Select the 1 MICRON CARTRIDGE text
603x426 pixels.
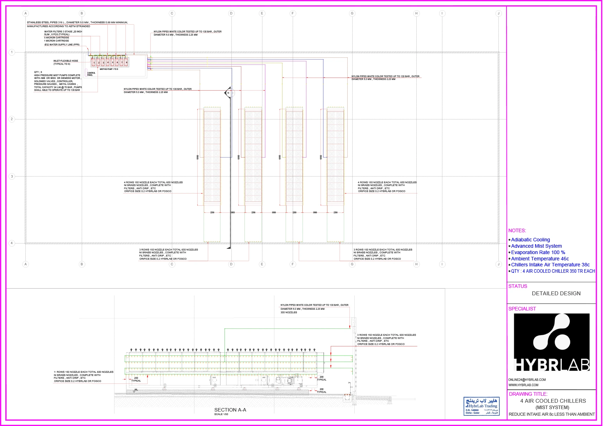point(57,41)
